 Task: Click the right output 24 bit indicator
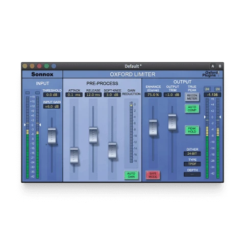(x=217, y=89)
